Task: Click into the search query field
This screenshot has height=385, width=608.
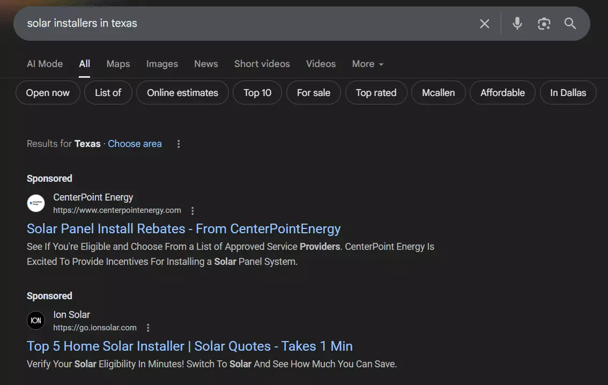Action: [248, 23]
